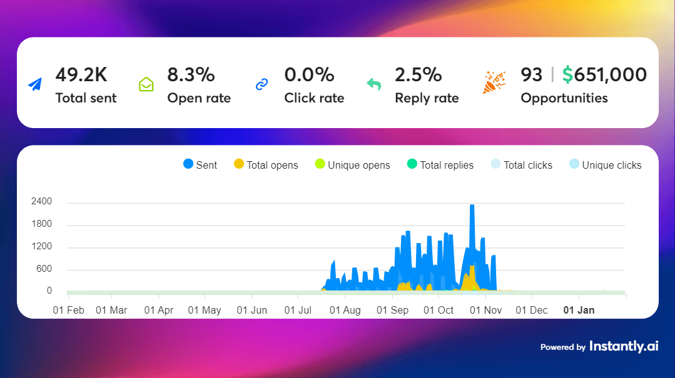Click the green envelope Open rate icon
Image resolution: width=675 pixels, height=378 pixels.
(x=146, y=84)
